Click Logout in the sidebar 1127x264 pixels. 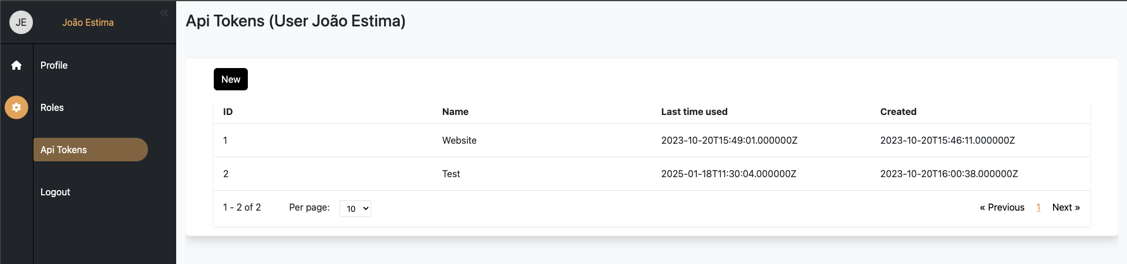[x=55, y=192]
